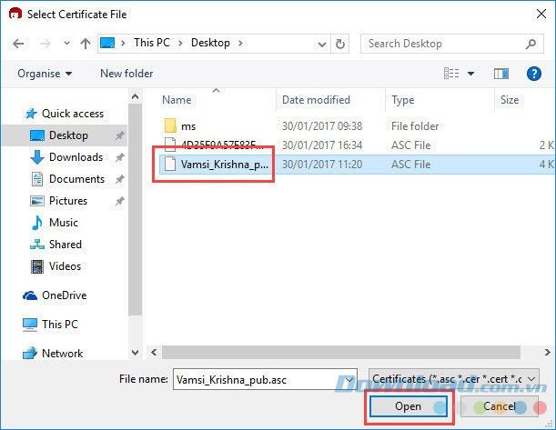
Task: Create a New folder
Action: [126, 74]
